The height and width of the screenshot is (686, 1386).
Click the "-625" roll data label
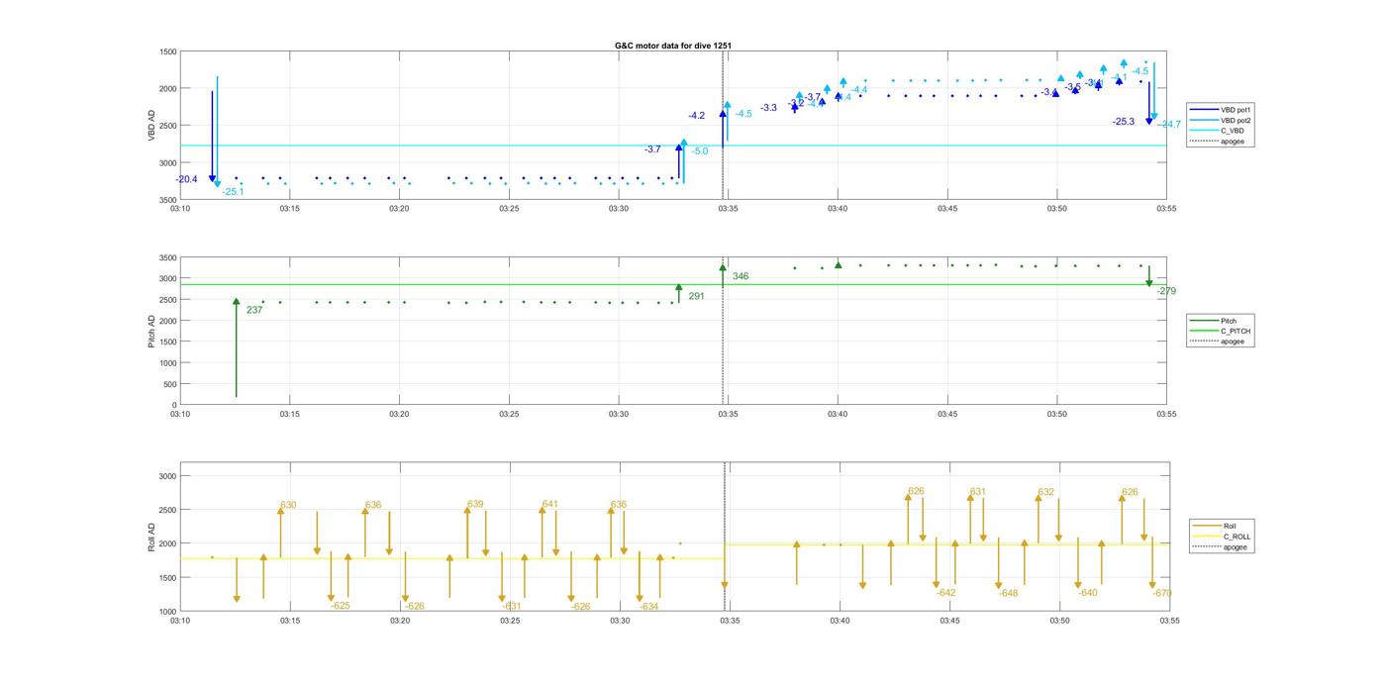point(340,605)
